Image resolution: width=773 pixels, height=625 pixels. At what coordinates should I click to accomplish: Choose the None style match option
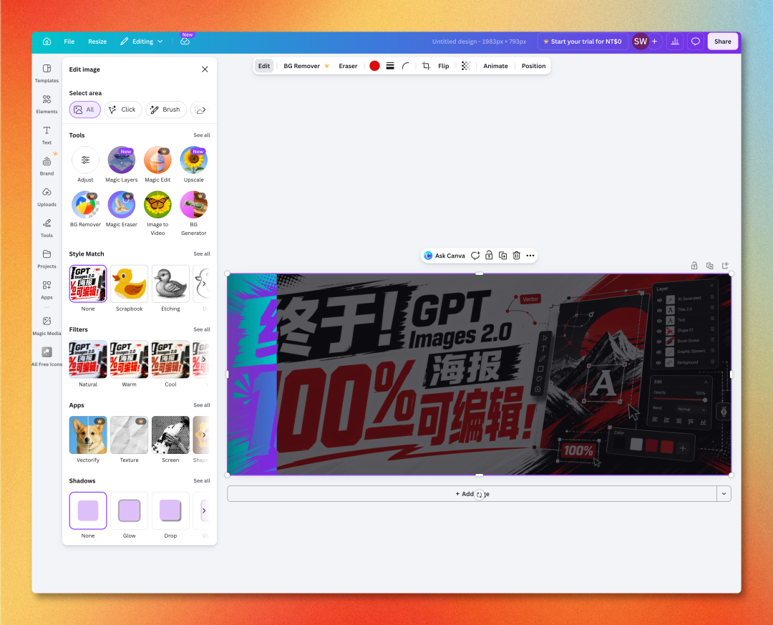click(88, 284)
